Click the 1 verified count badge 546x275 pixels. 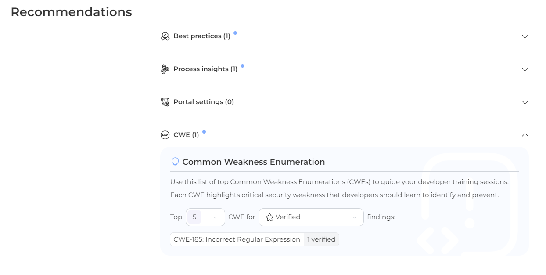tap(321, 239)
